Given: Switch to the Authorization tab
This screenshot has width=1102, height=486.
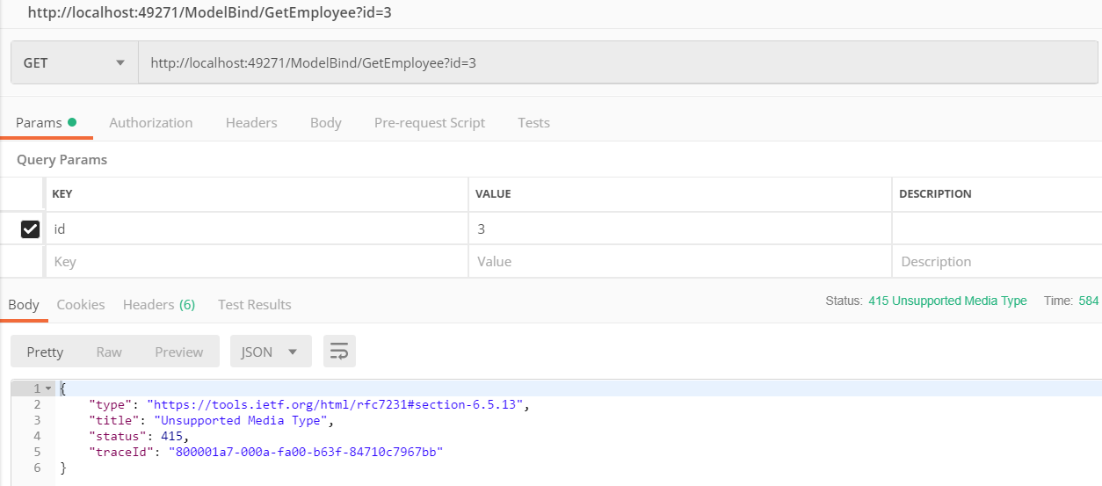Looking at the screenshot, I should pyautogui.click(x=150, y=122).
